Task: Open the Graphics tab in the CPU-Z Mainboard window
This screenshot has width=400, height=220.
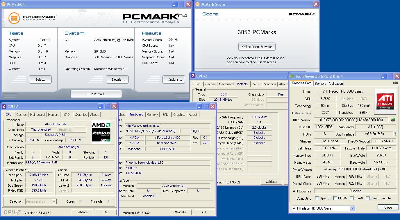Action: pos(179,115)
